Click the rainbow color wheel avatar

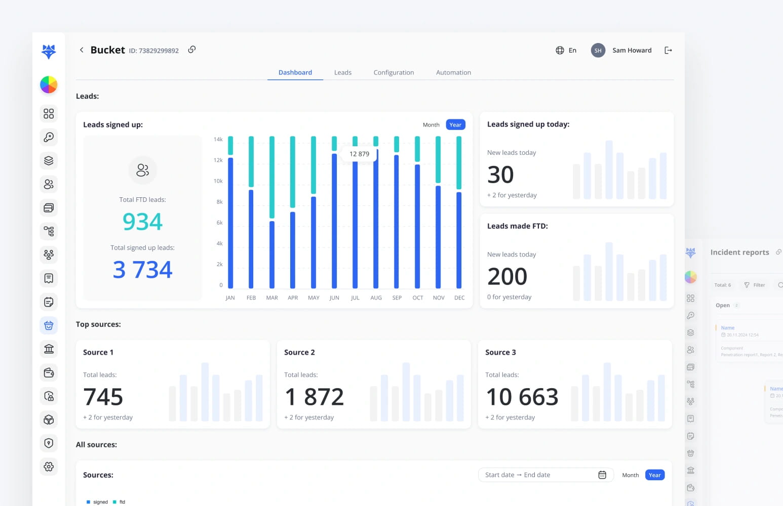coord(49,85)
